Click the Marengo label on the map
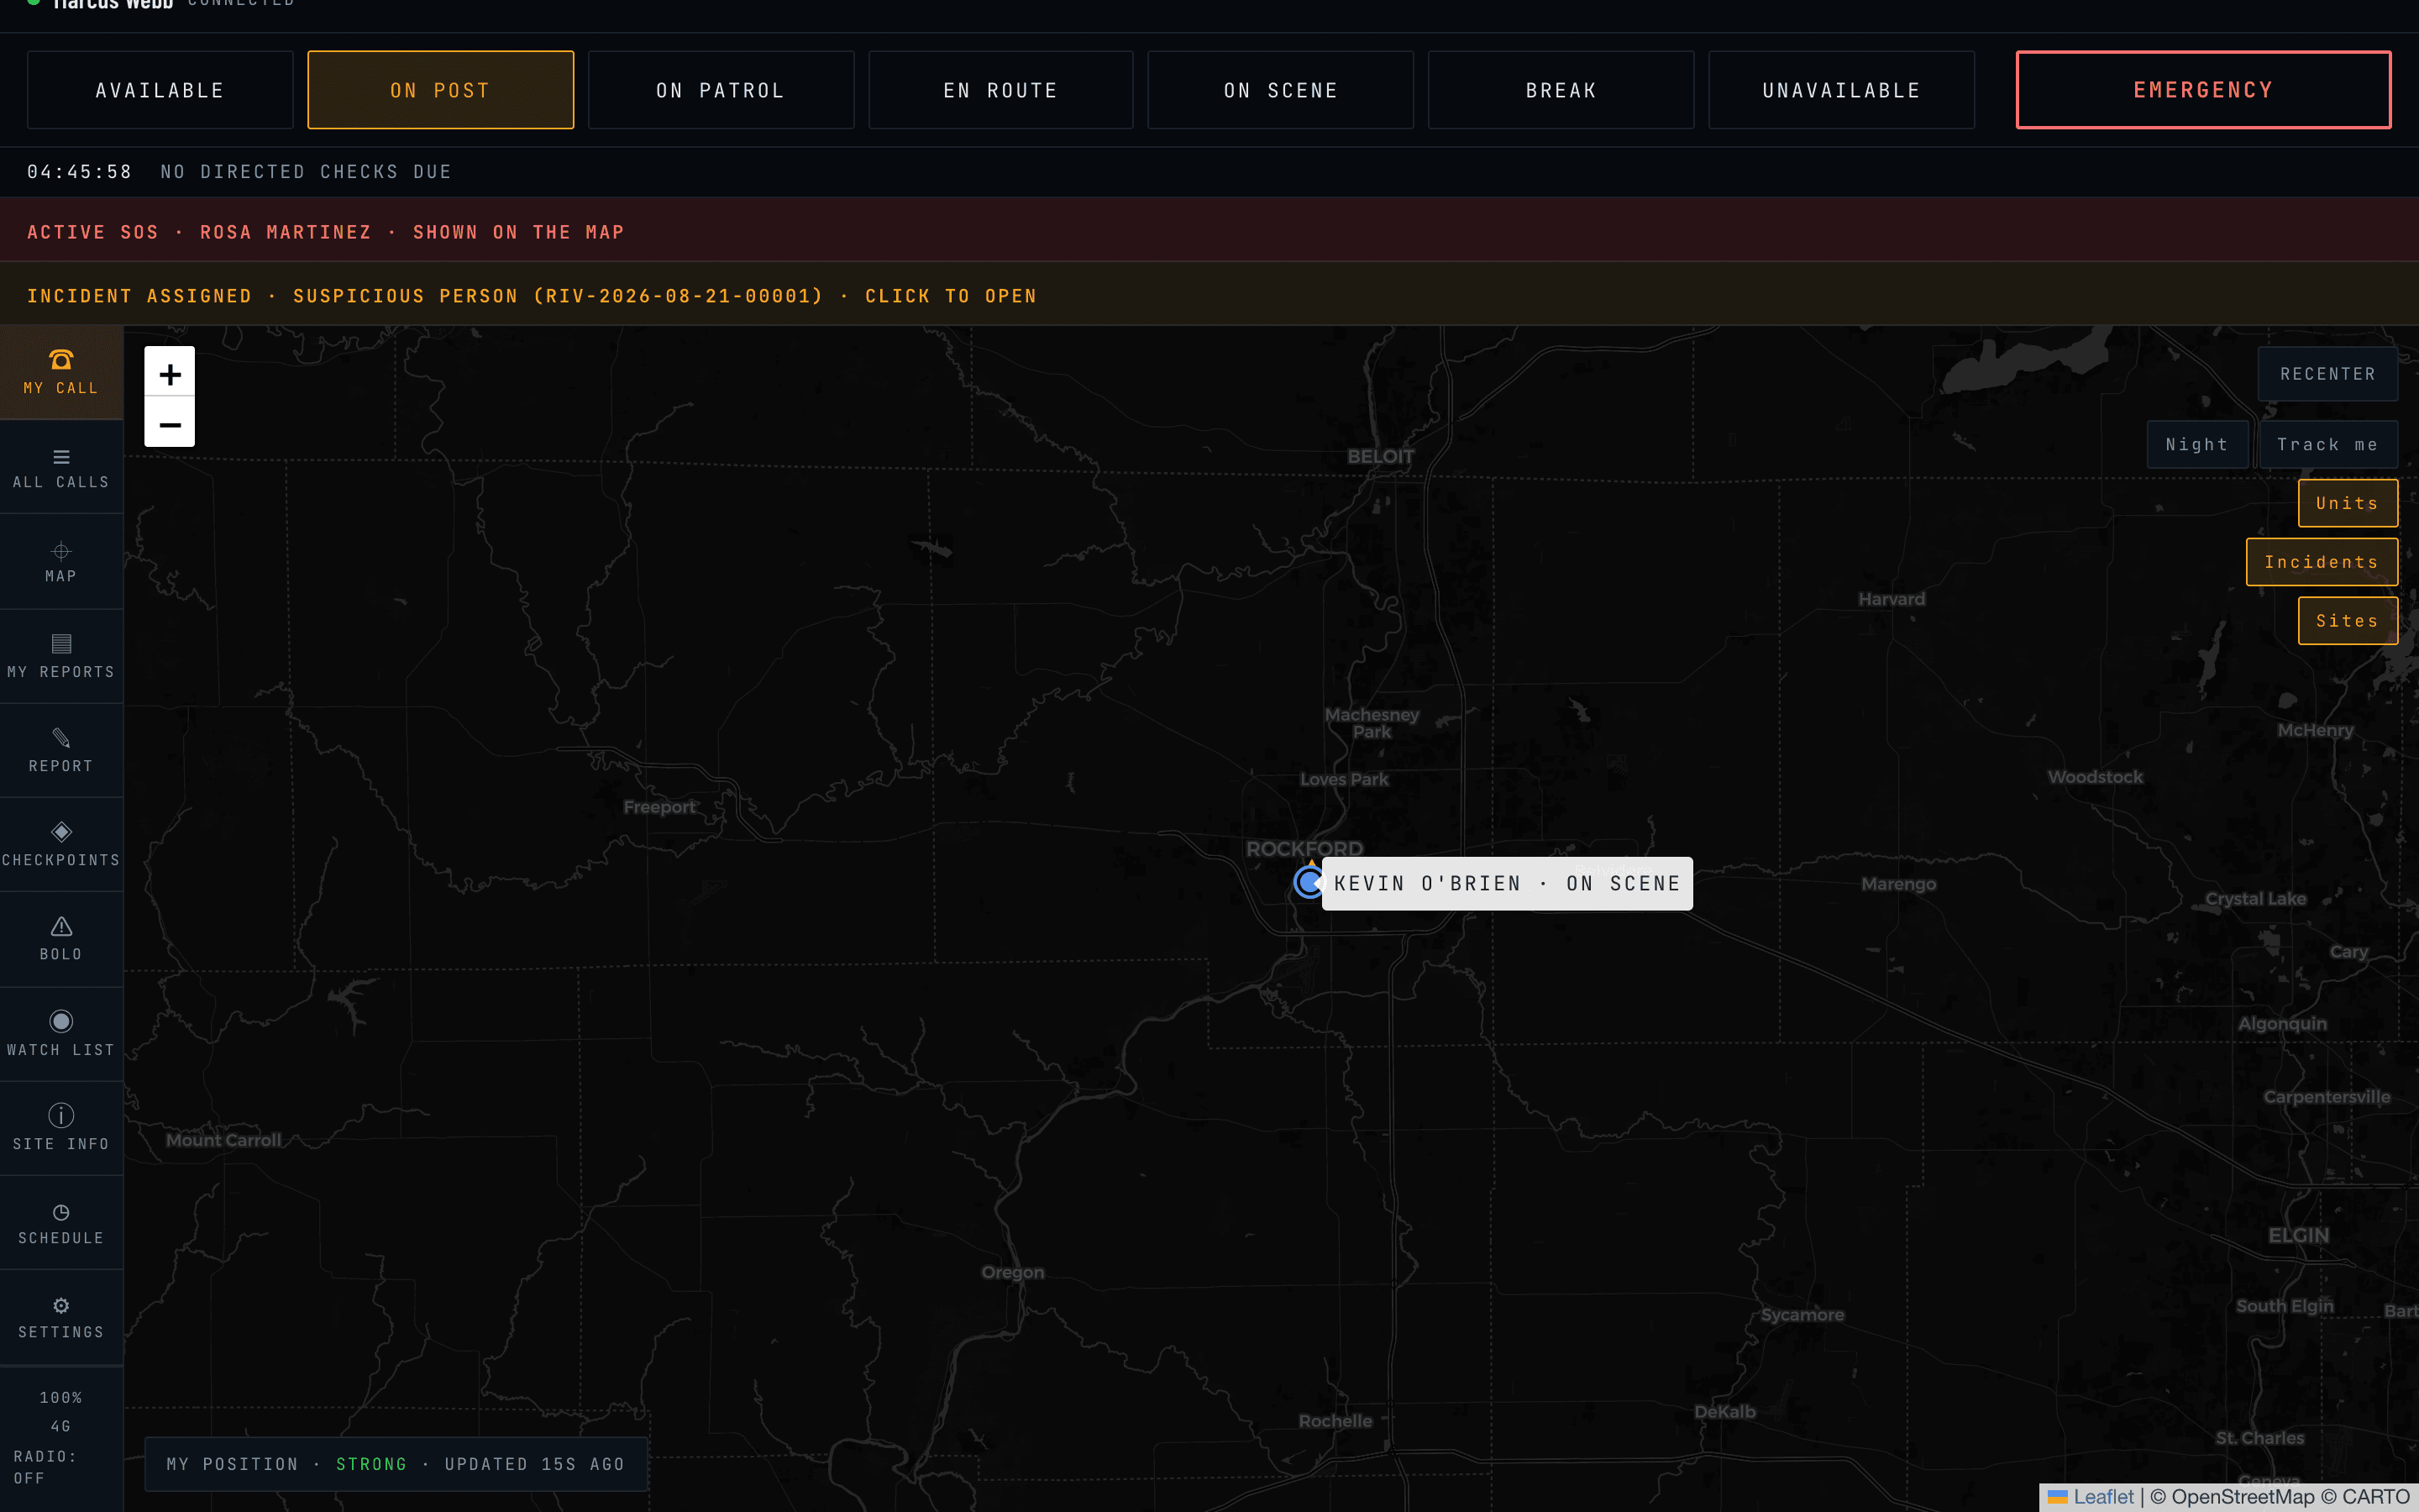 (1898, 884)
